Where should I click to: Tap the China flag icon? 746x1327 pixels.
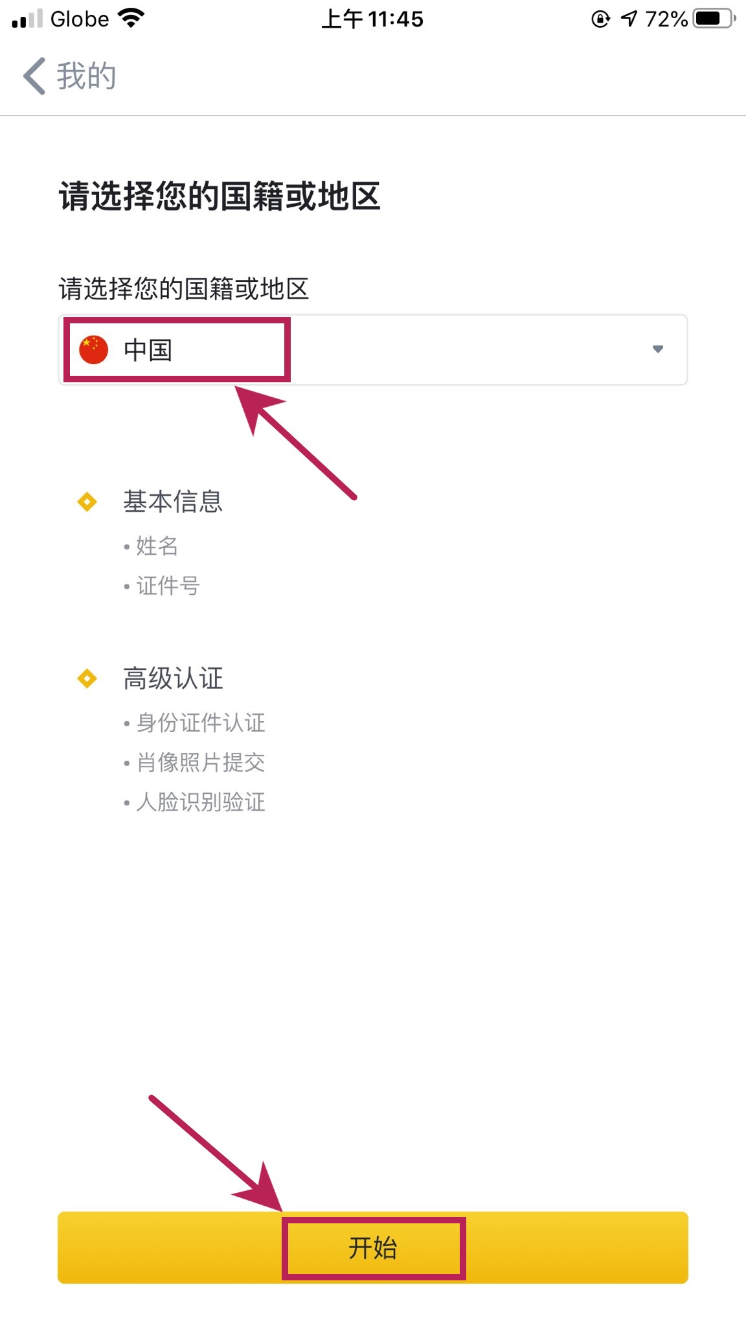coord(93,350)
